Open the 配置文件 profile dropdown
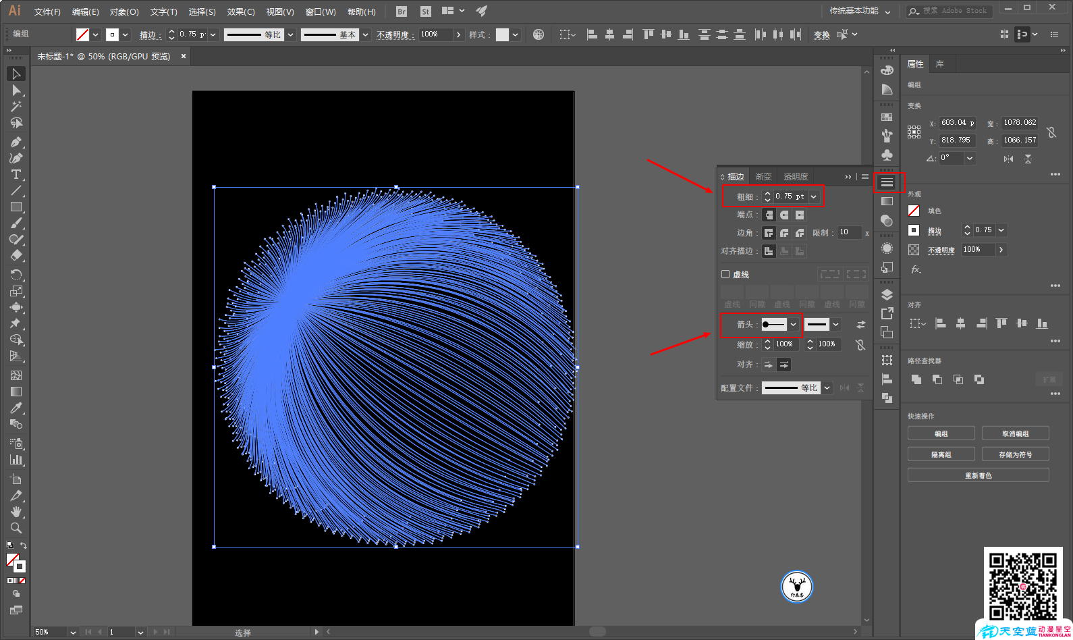Screen dimensions: 1073x640 pos(827,388)
